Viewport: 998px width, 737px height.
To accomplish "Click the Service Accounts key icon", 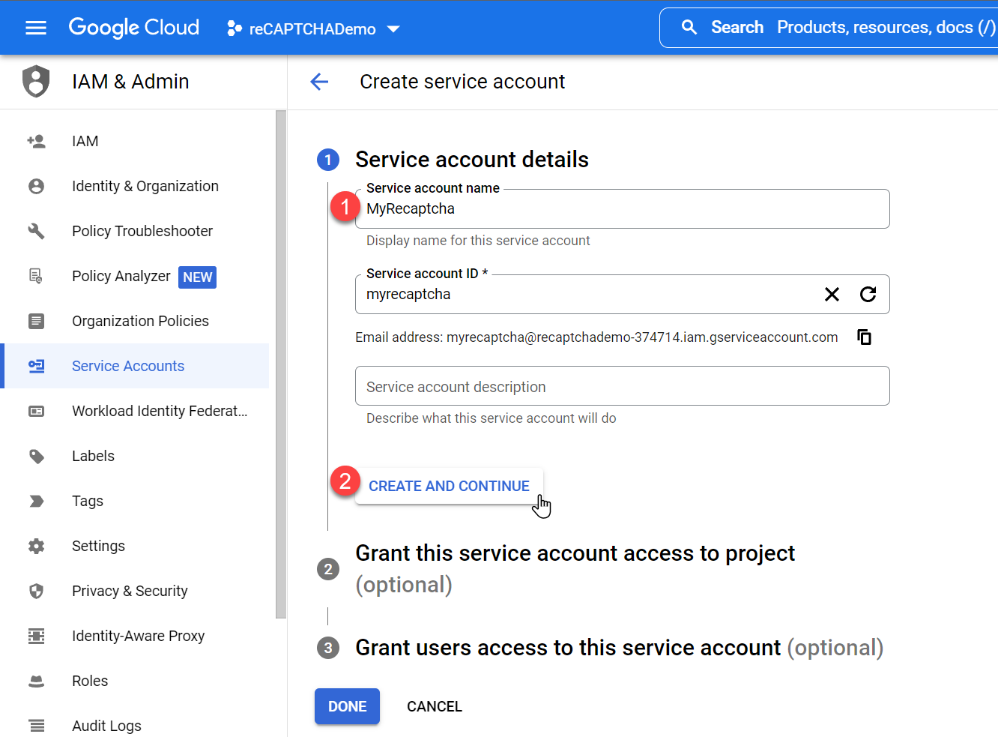I will point(36,366).
